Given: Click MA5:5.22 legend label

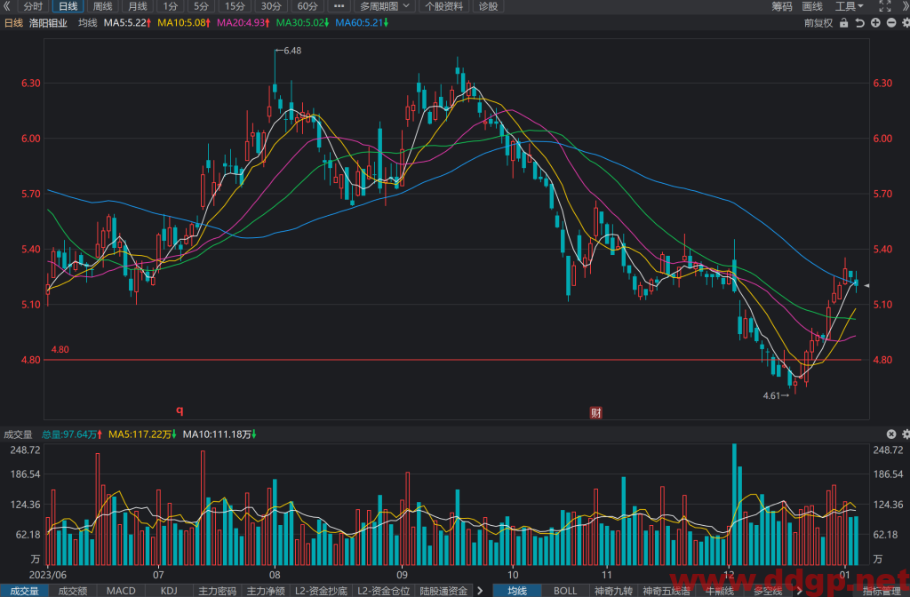Looking at the screenshot, I should click(127, 23).
